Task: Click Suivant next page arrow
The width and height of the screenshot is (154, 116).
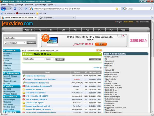Action: (101, 68)
